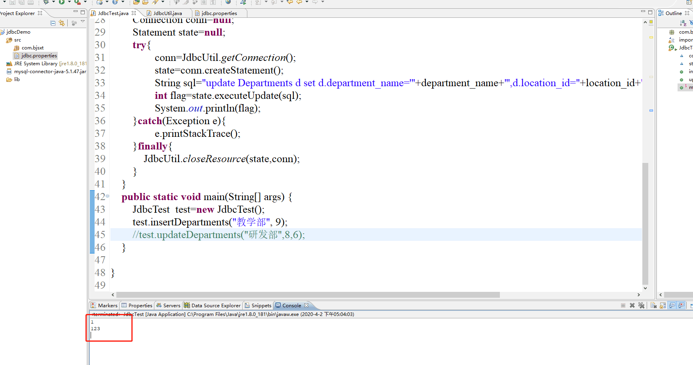Click the insertDepartments call on line 44
693x365 pixels.
(x=210, y=222)
